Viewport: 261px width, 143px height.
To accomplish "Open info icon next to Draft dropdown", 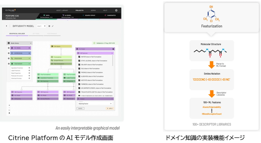I will (x=49, y=26).
